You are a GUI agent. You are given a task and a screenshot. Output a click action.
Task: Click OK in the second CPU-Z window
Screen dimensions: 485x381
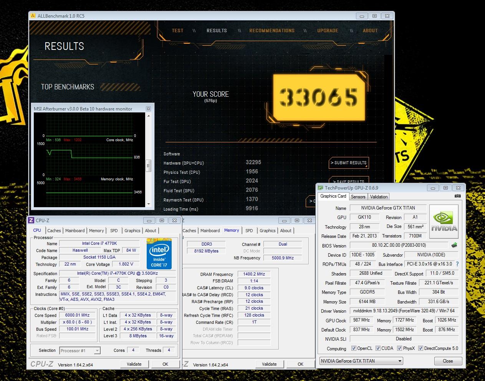pos(300,364)
